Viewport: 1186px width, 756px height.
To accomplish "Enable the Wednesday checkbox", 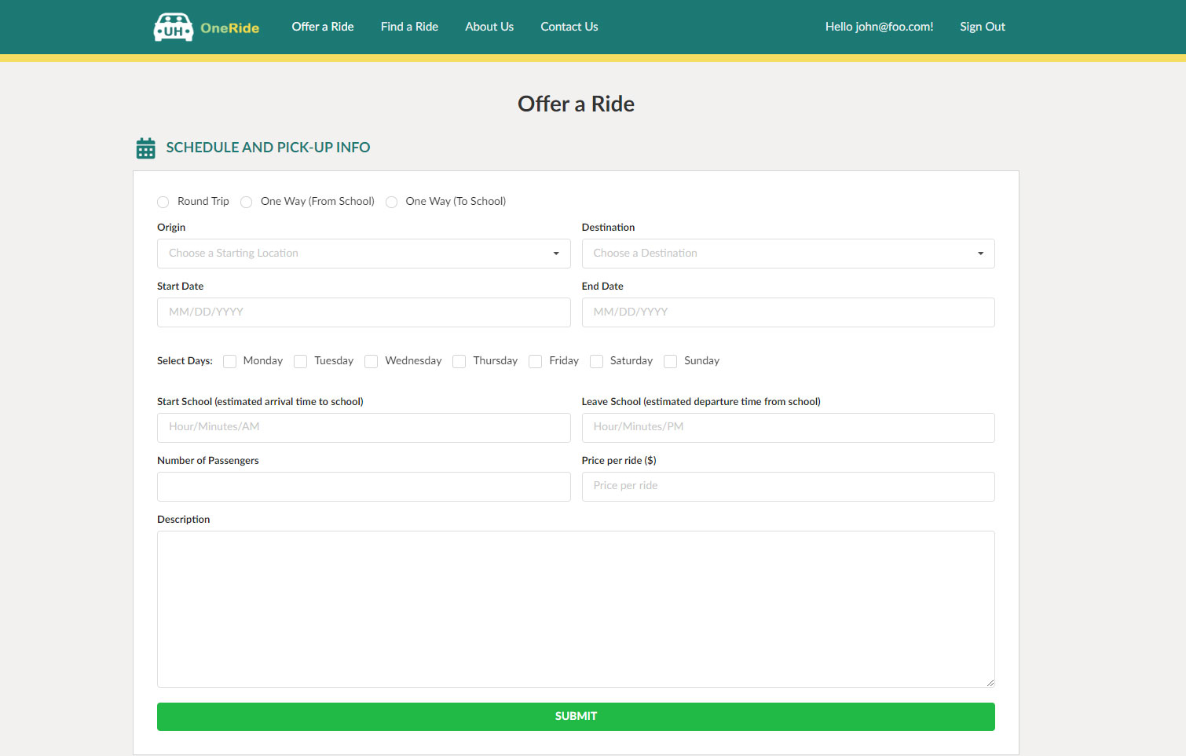I will [x=372, y=361].
